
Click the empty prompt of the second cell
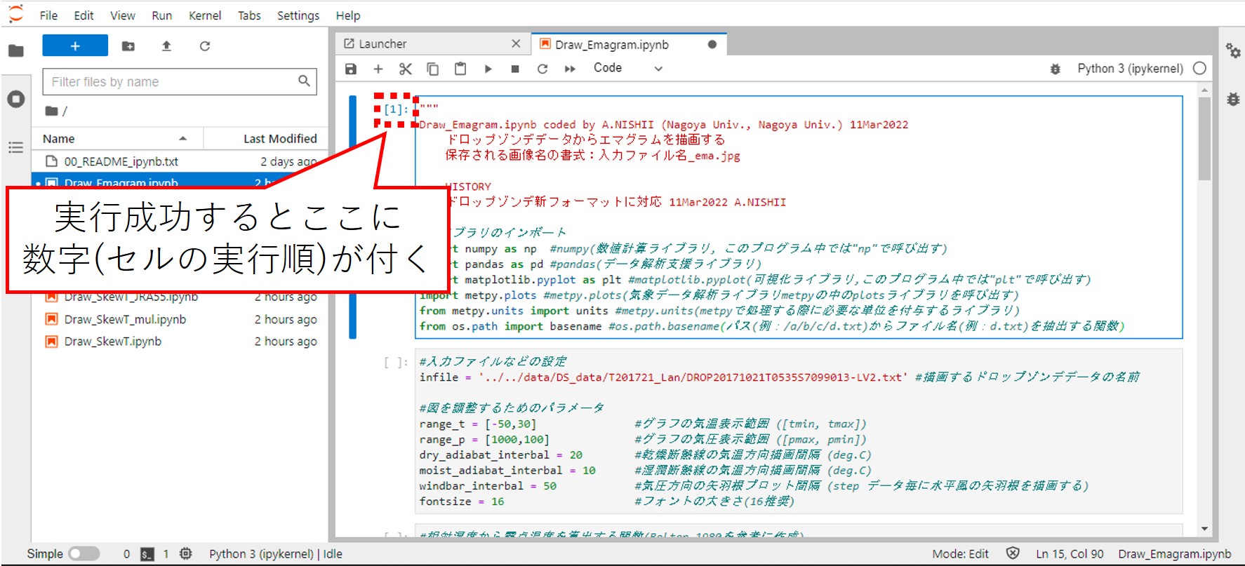click(x=395, y=362)
